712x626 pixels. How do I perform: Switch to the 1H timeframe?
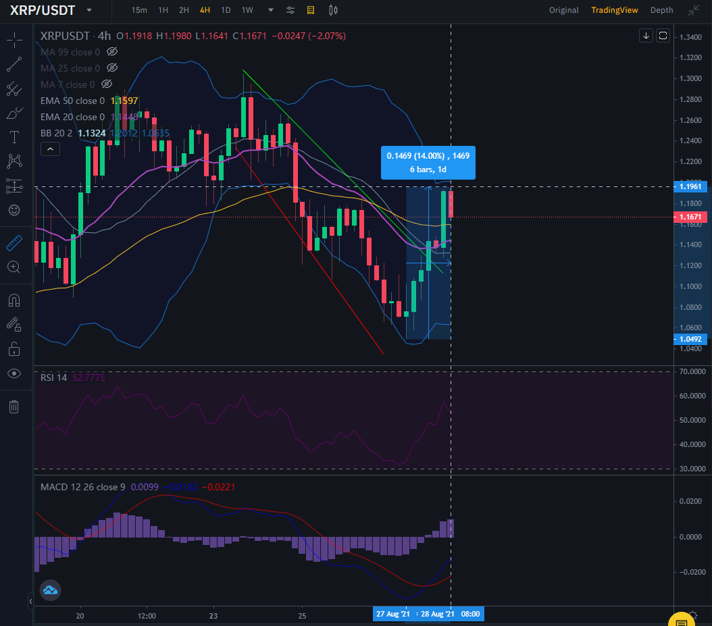(163, 10)
